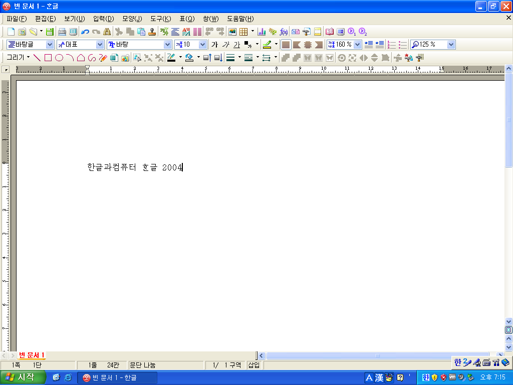Apply fill color with the paint bucket
The height and width of the screenshot is (385, 513).
tap(189, 58)
